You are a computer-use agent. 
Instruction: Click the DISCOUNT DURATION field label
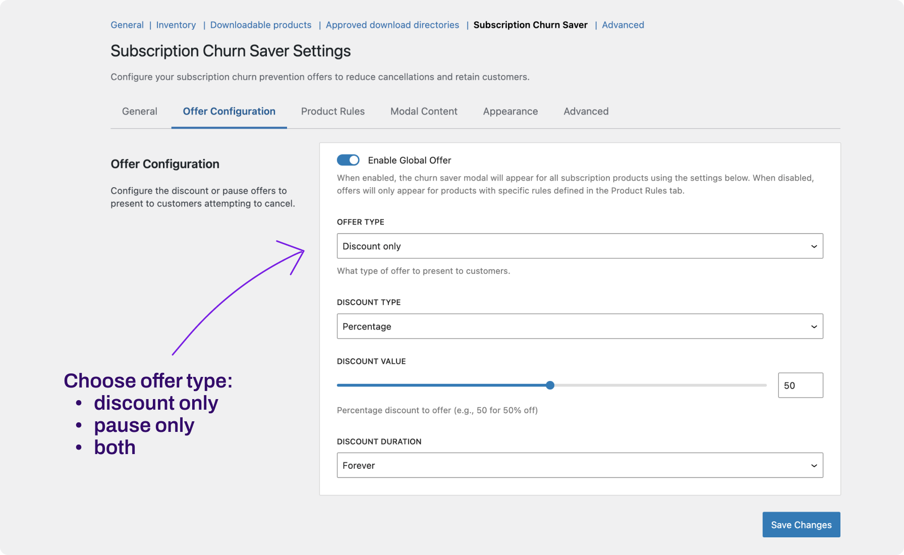click(x=379, y=441)
